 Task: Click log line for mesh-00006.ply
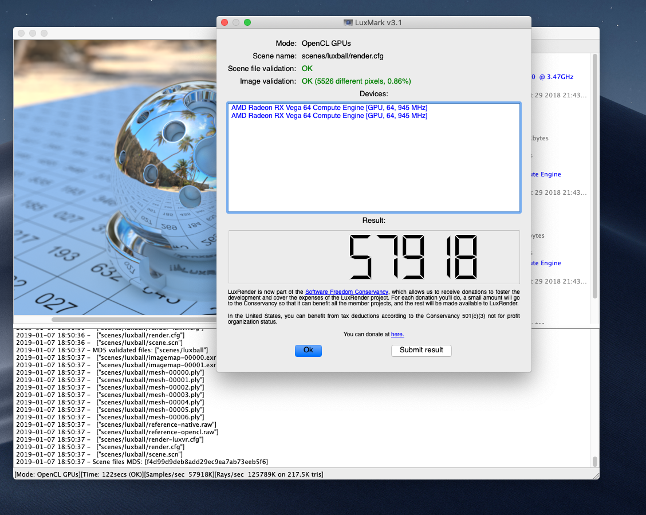point(110,417)
